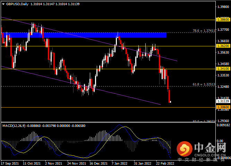Click the 2 Nov 2021 date marker
The width and height of the screenshot is (231, 166).
(x=53, y=163)
